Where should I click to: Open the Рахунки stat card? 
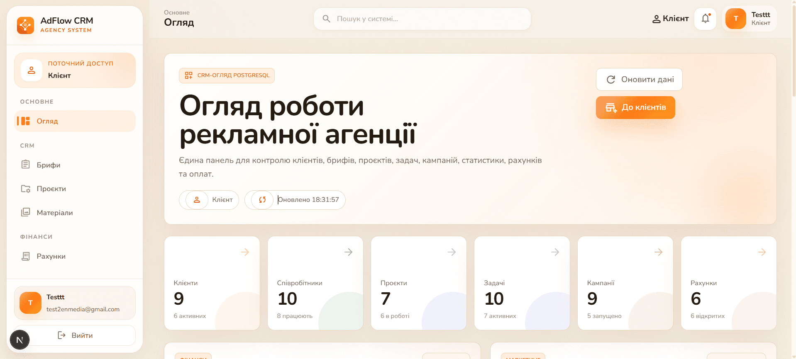[x=729, y=283]
